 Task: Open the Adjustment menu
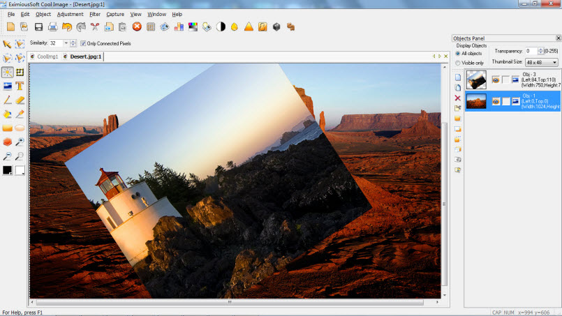(70, 14)
